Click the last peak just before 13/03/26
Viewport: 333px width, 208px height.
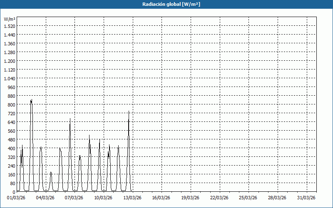click(129, 112)
